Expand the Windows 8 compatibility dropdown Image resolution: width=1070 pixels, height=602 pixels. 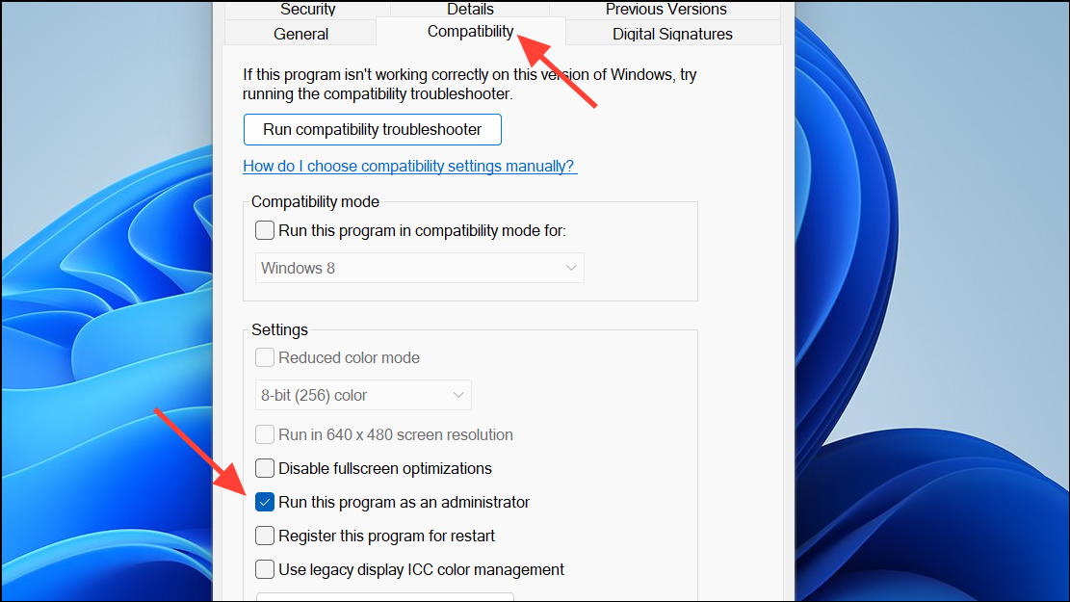tap(419, 268)
